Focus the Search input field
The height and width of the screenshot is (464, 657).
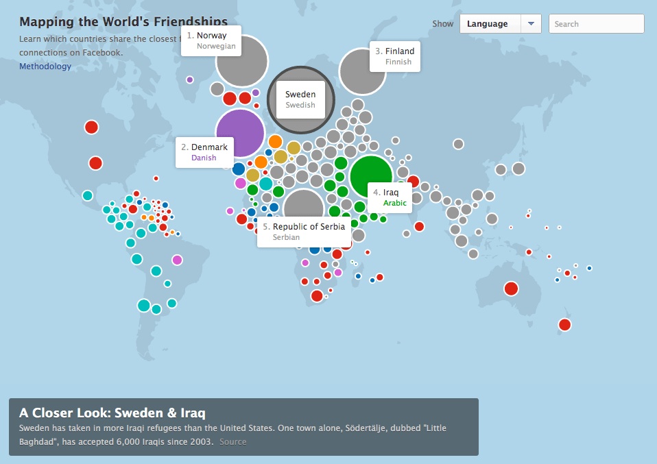596,24
